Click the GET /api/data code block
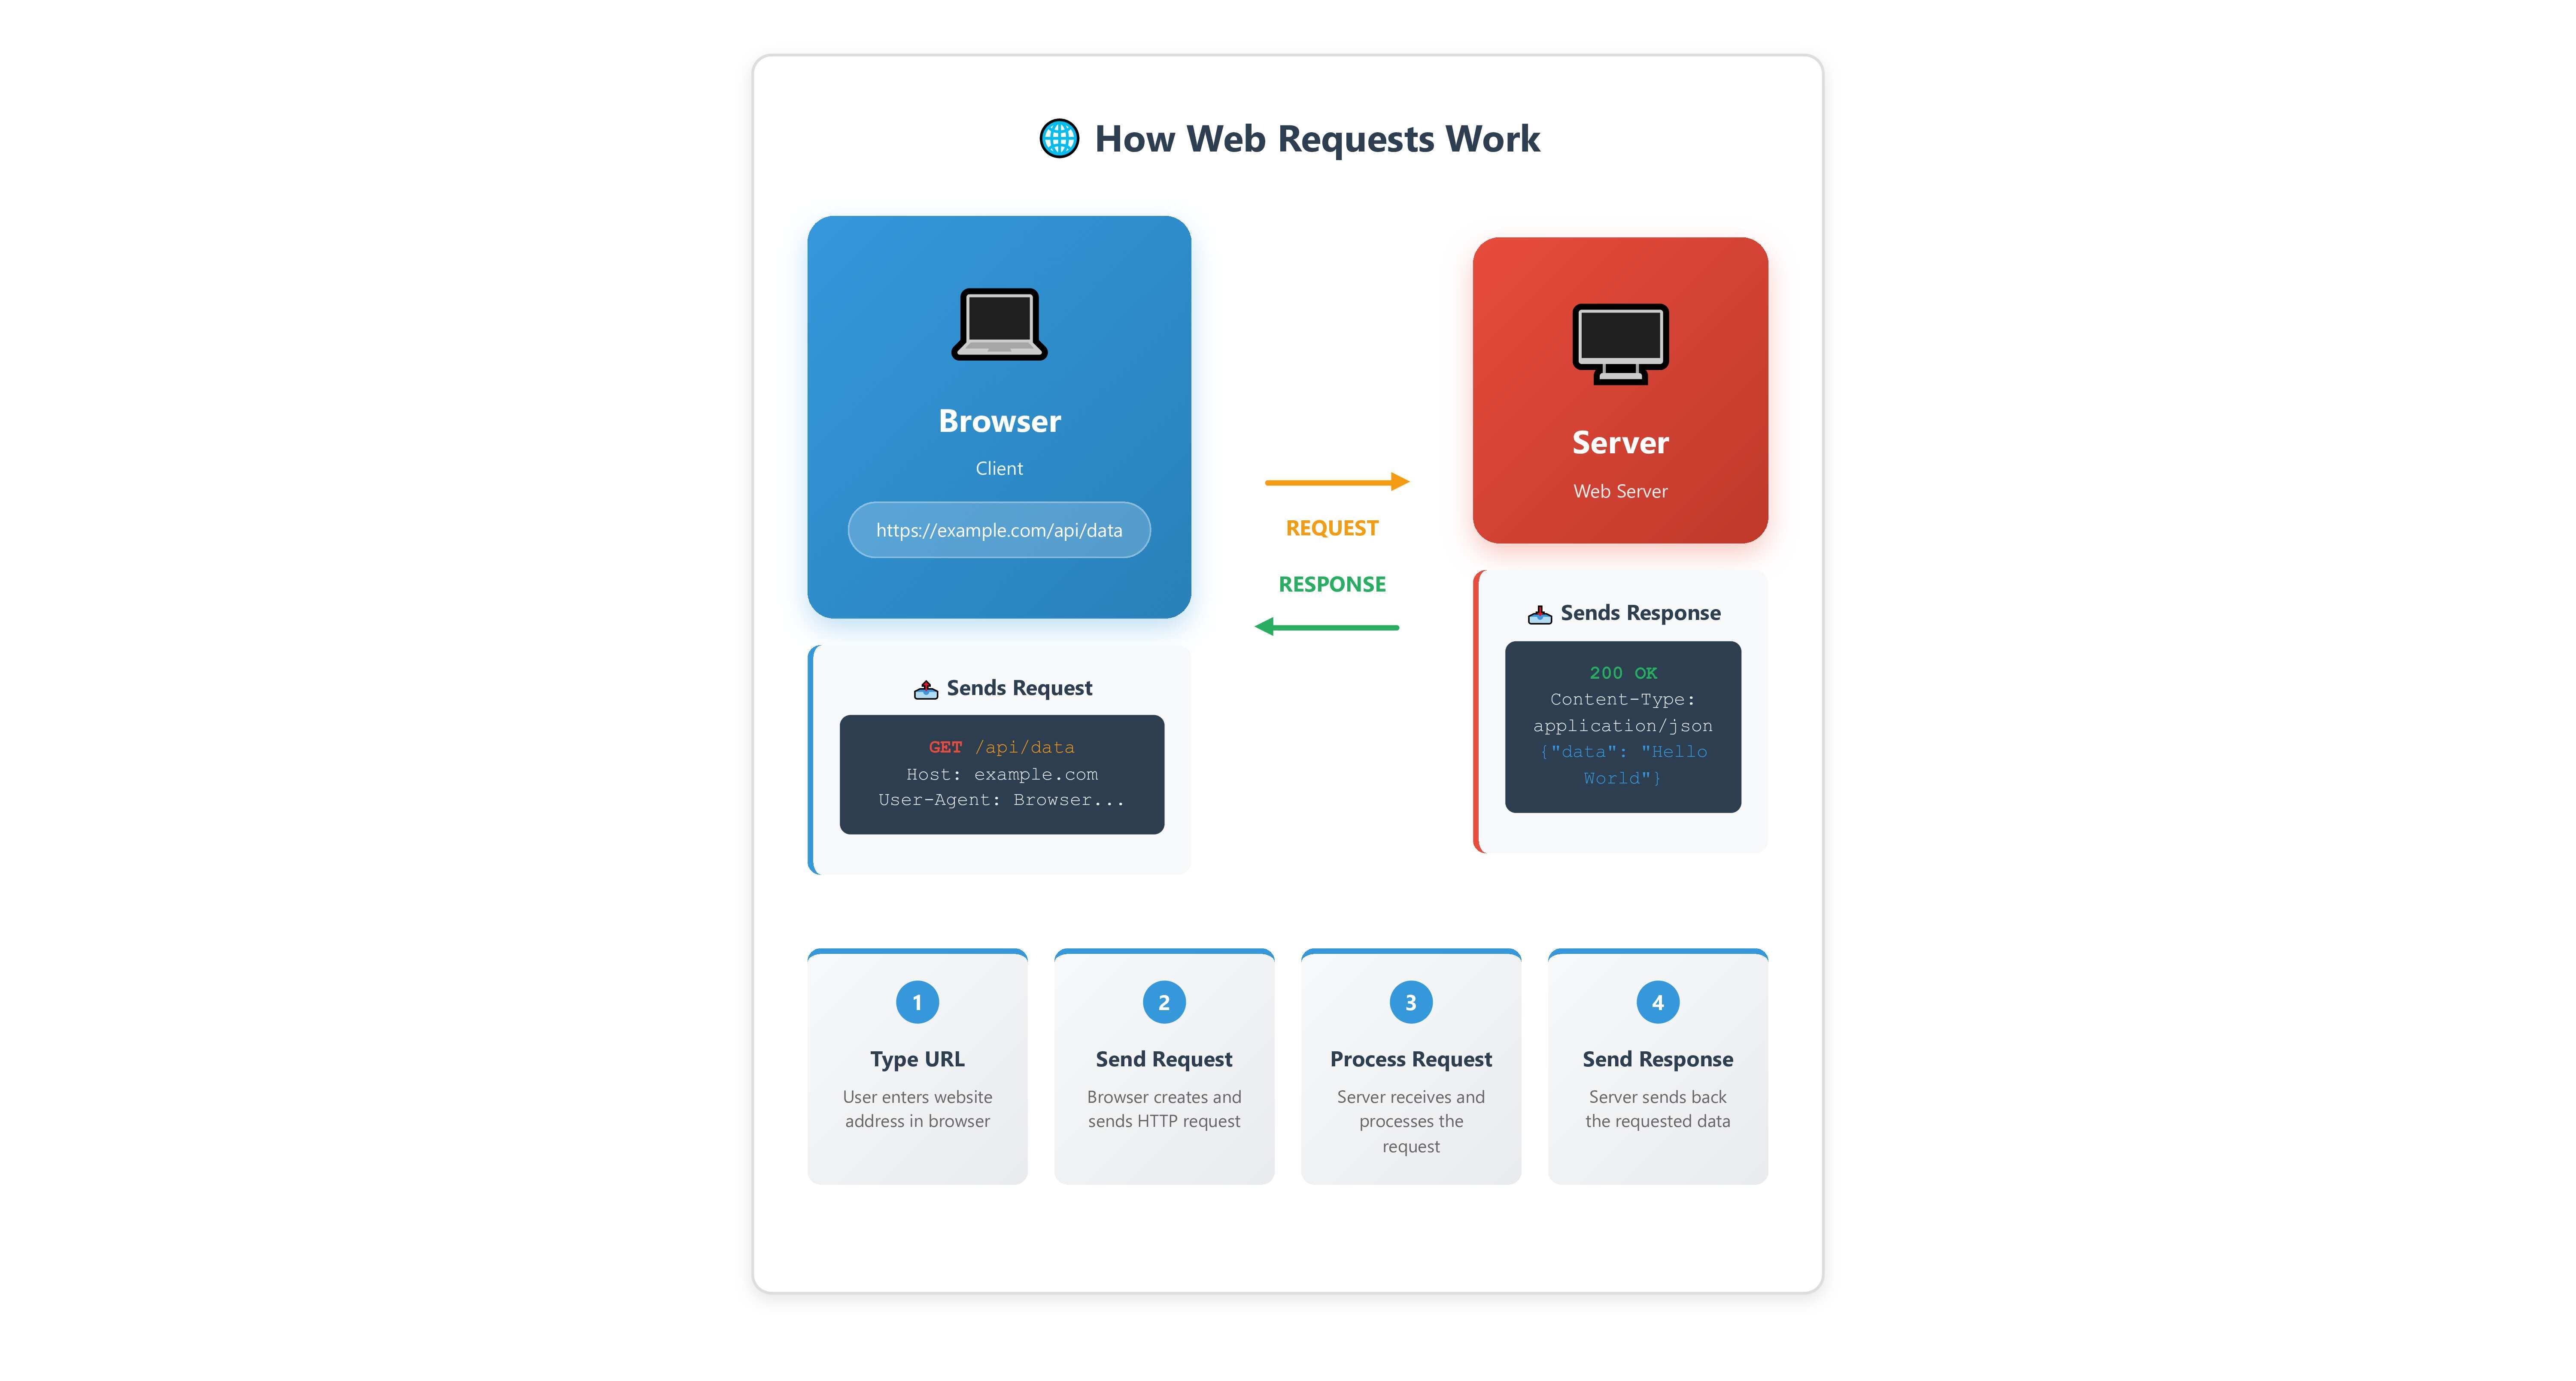The image size is (2576, 1381). tap(1001, 774)
